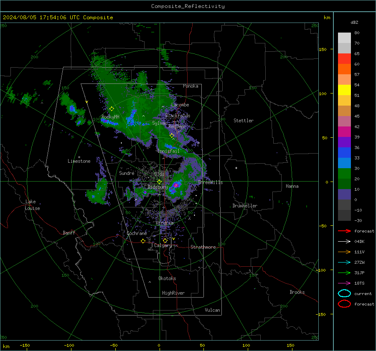Click the yellow diamond marker below Cochrane
Image resolution: width=376 pixels, height=351 pixels.
(x=143, y=241)
